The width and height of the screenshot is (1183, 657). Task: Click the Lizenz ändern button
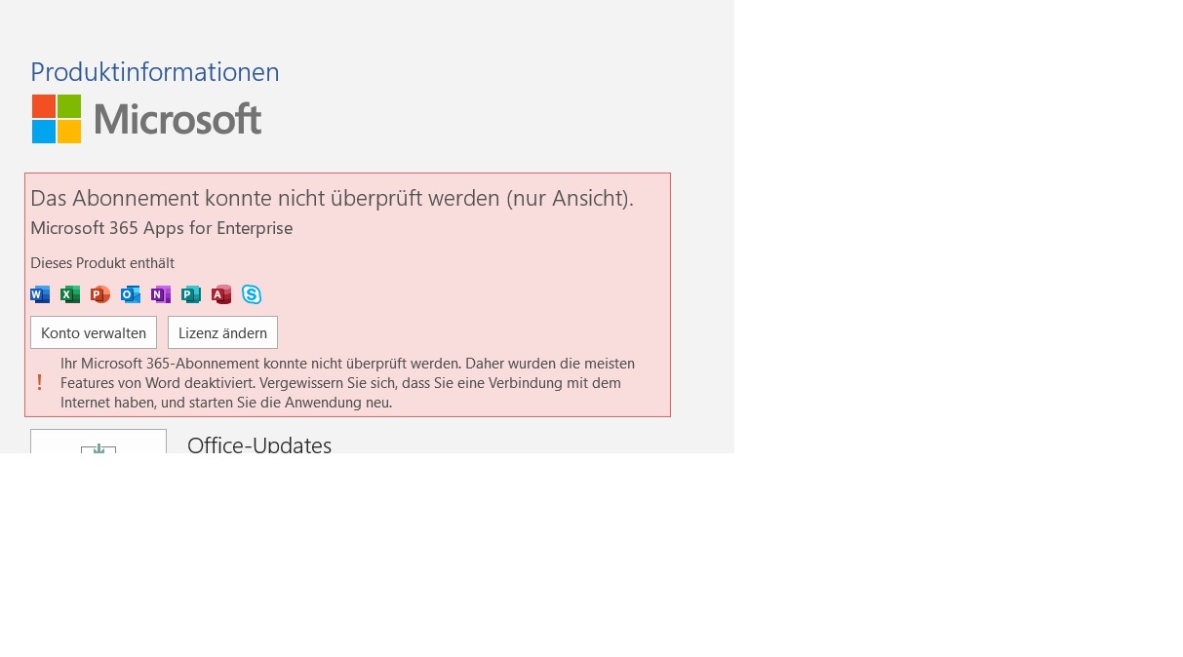coord(222,332)
